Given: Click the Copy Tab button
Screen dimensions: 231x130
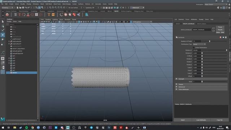Looking at the screenshot, I should tap(219, 120).
